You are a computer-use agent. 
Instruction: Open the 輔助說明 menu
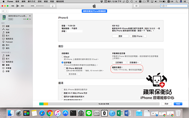tap(60, 2)
